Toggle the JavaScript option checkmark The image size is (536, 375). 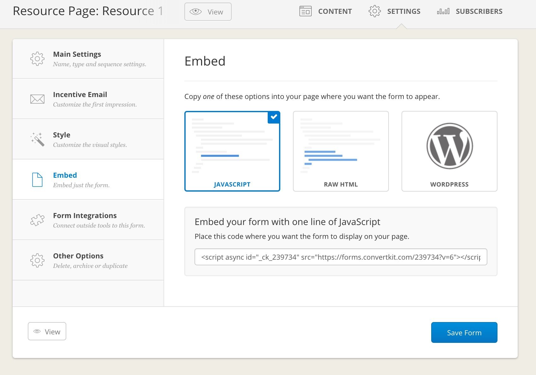pos(274,117)
